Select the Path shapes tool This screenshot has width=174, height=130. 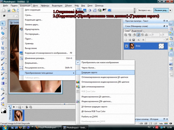[3, 38]
